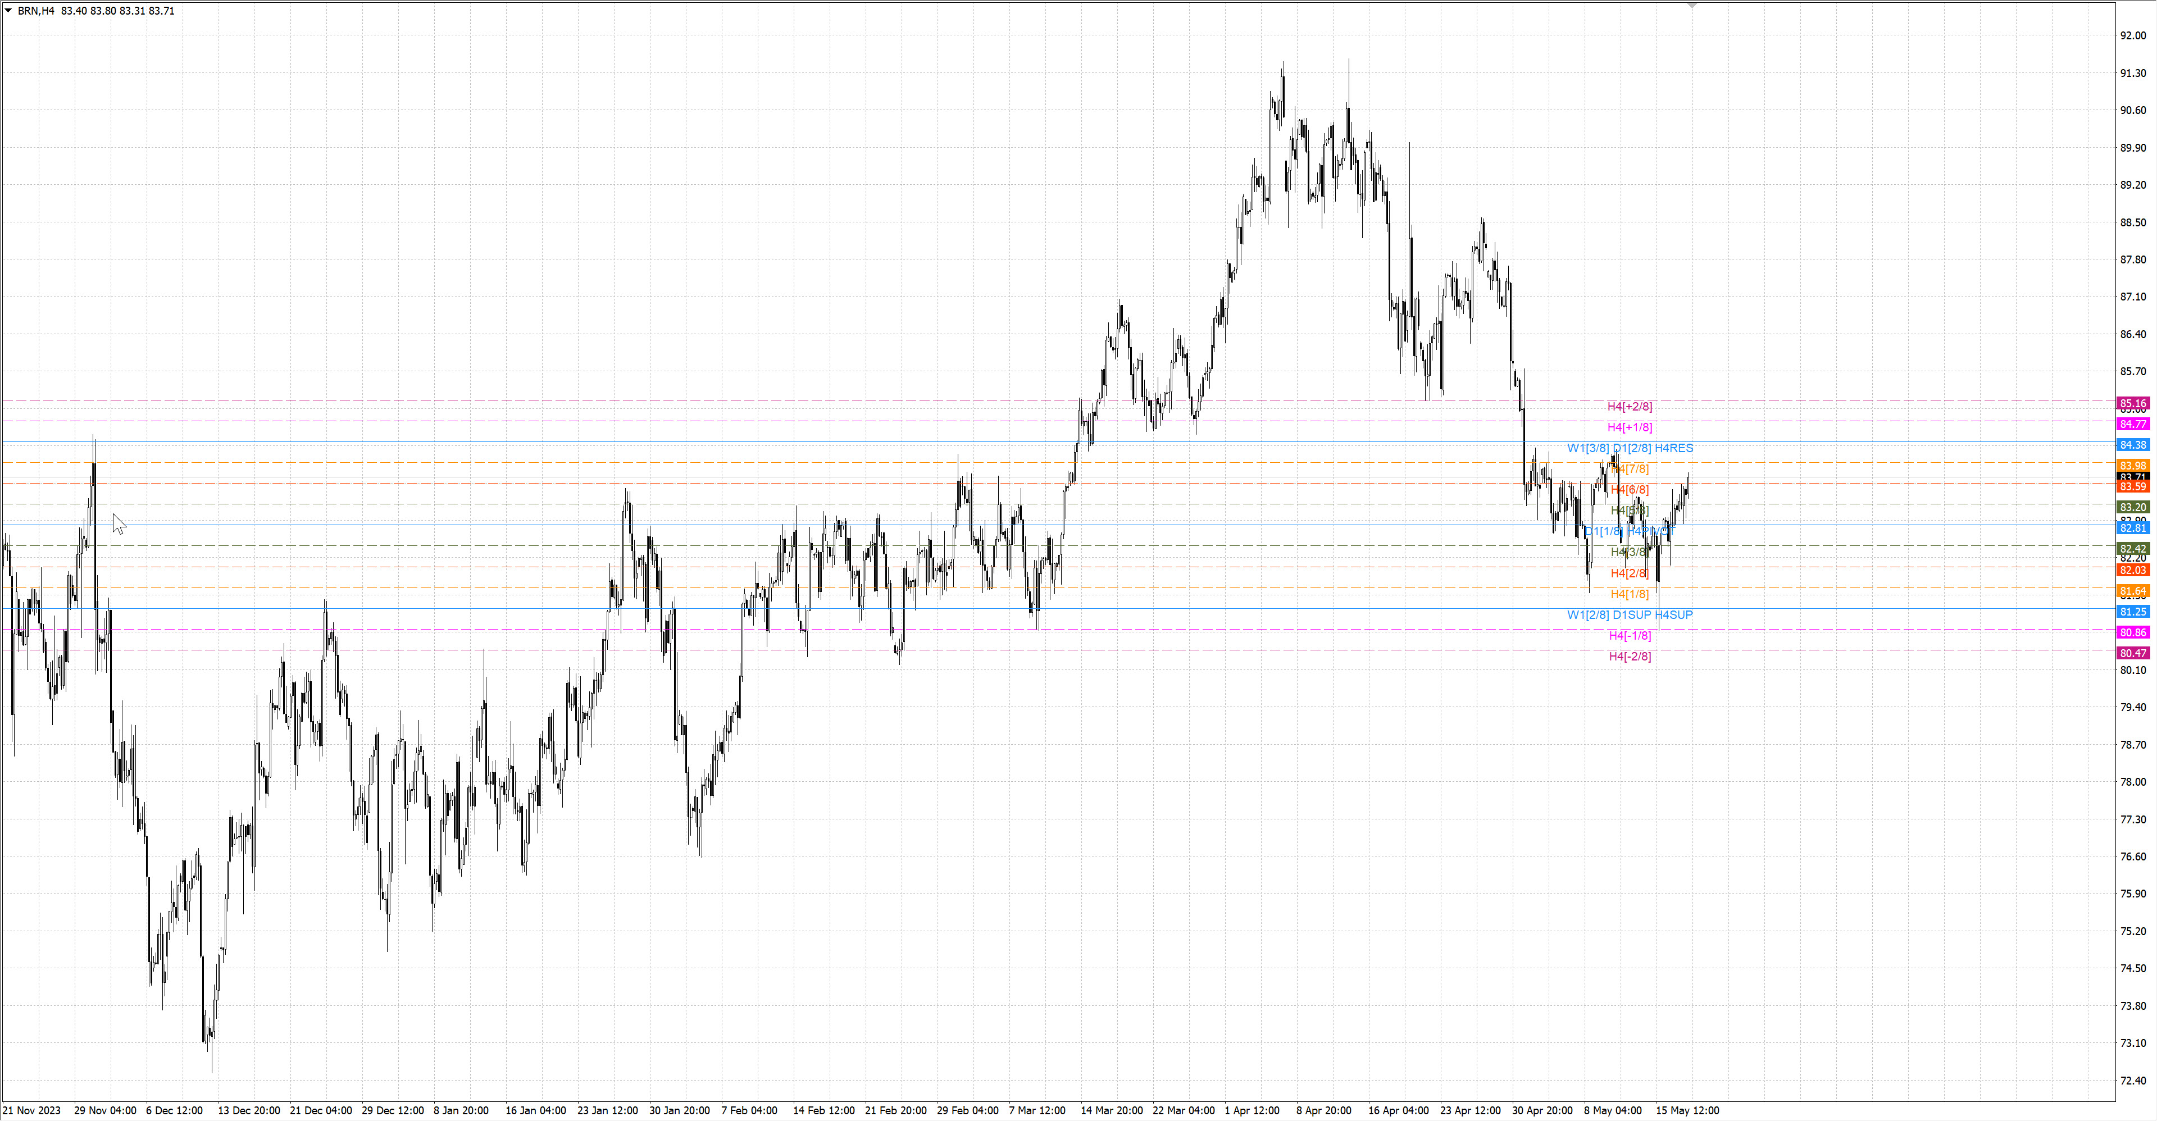
Task: Click the H4[1/8] orange level label
Action: [1630, 594]
